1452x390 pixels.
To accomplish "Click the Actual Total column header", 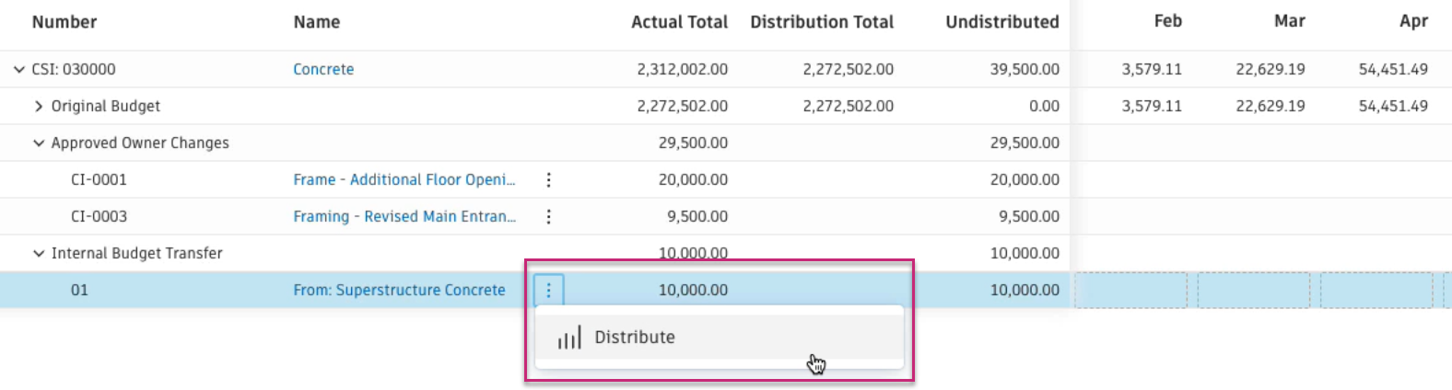I will tap(679, 22).
